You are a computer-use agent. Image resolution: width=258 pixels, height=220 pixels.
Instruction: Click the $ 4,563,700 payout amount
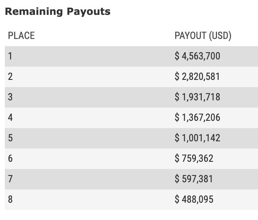click(197, 56)
